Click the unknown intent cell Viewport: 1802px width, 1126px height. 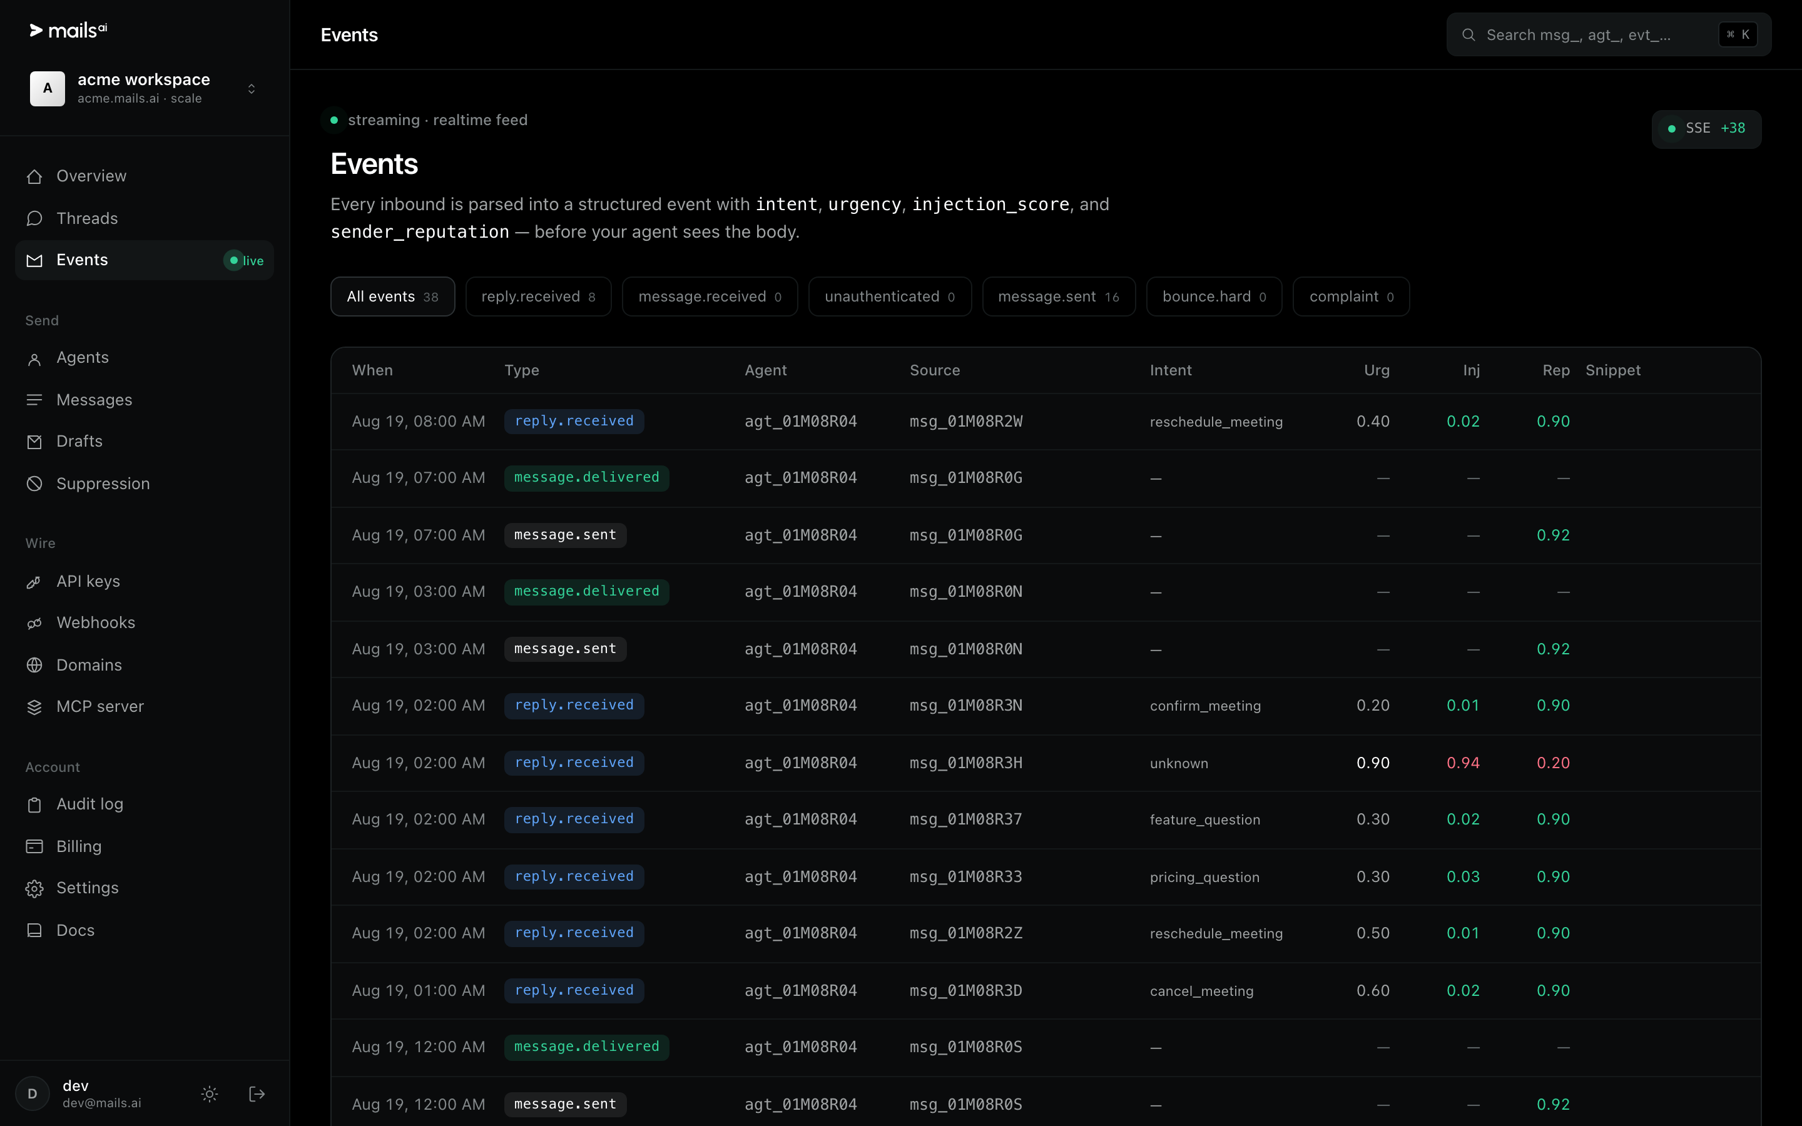tap(1179, 763)
